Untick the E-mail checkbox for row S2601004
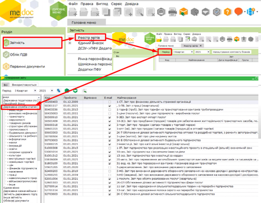Screen dimensions: 261x203 (x=110, y=179)
